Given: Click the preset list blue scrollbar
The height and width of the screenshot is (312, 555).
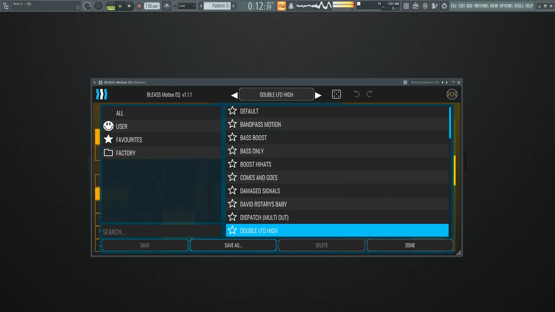Looking at the screenshot, I should (450, 123).
